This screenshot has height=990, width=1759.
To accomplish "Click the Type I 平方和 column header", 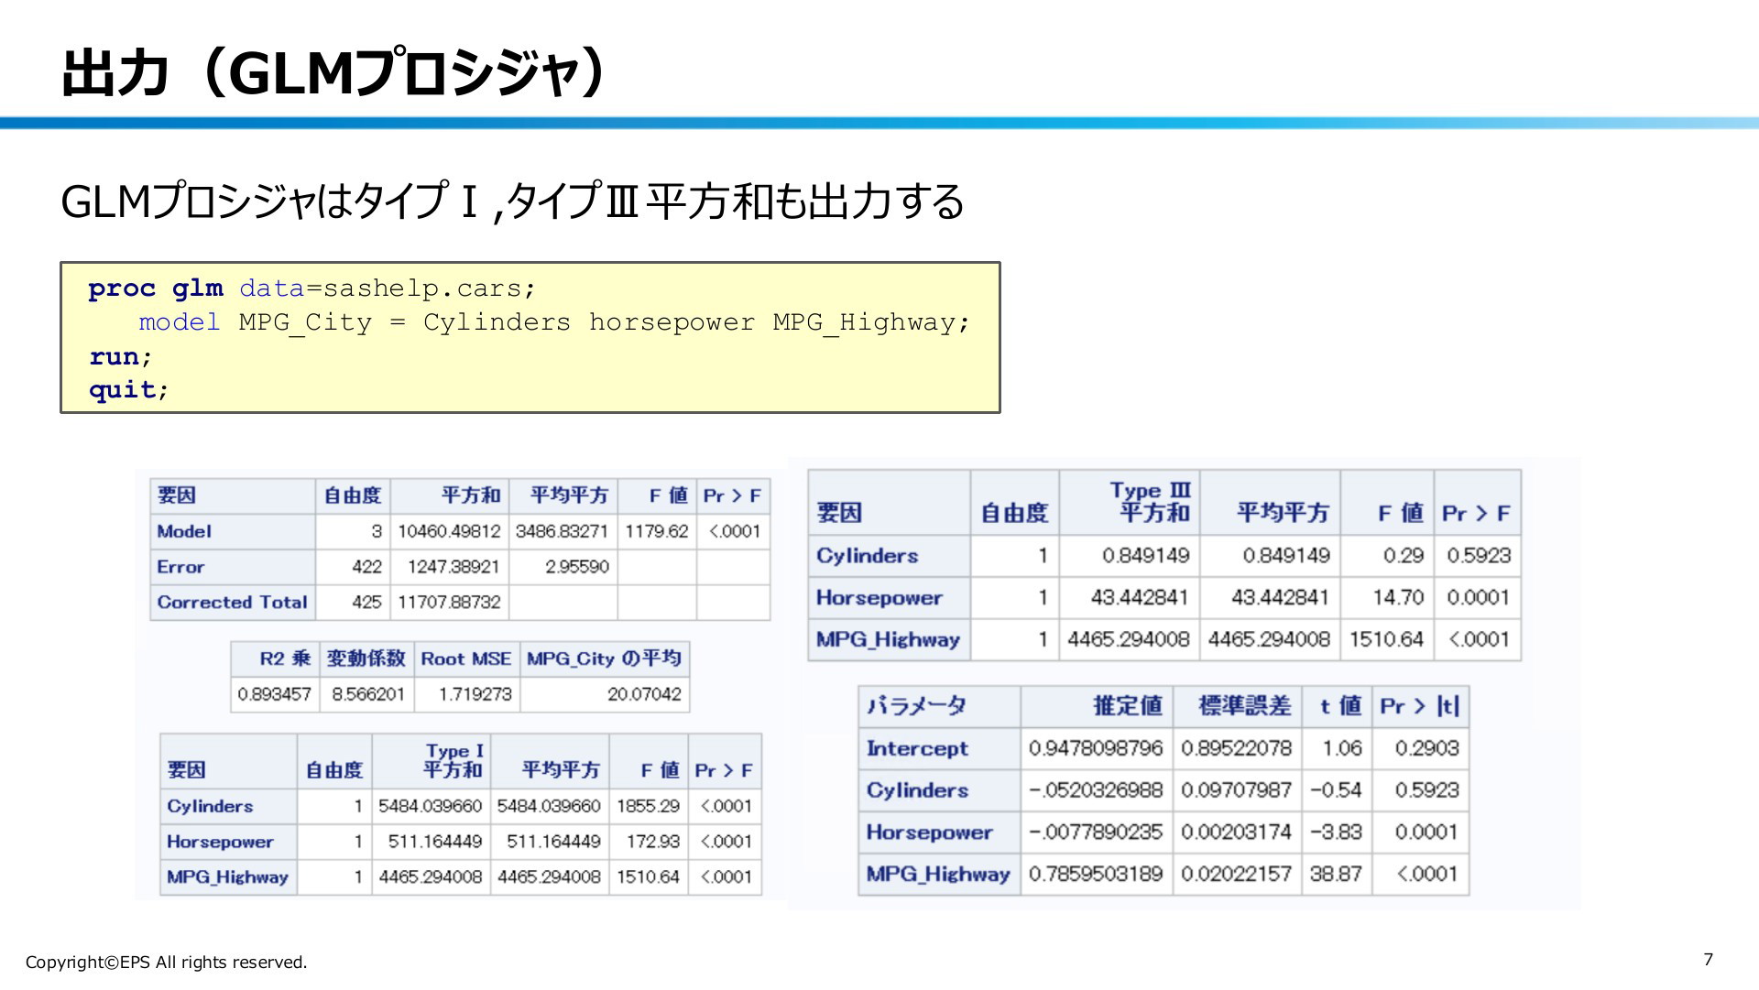I will [432, 761].
